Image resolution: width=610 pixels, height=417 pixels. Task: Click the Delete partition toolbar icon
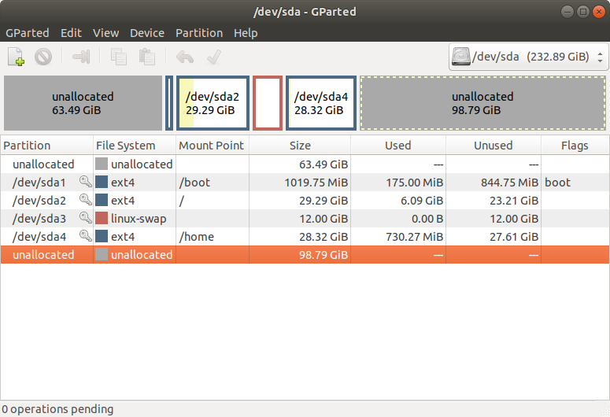43,57
